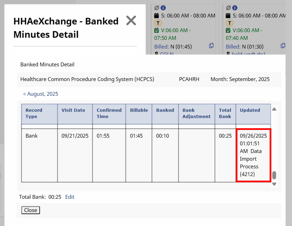Open the Billed link showing N (01:45)
The height and width of the screenshot is (226, 292).
pos(162,46)
